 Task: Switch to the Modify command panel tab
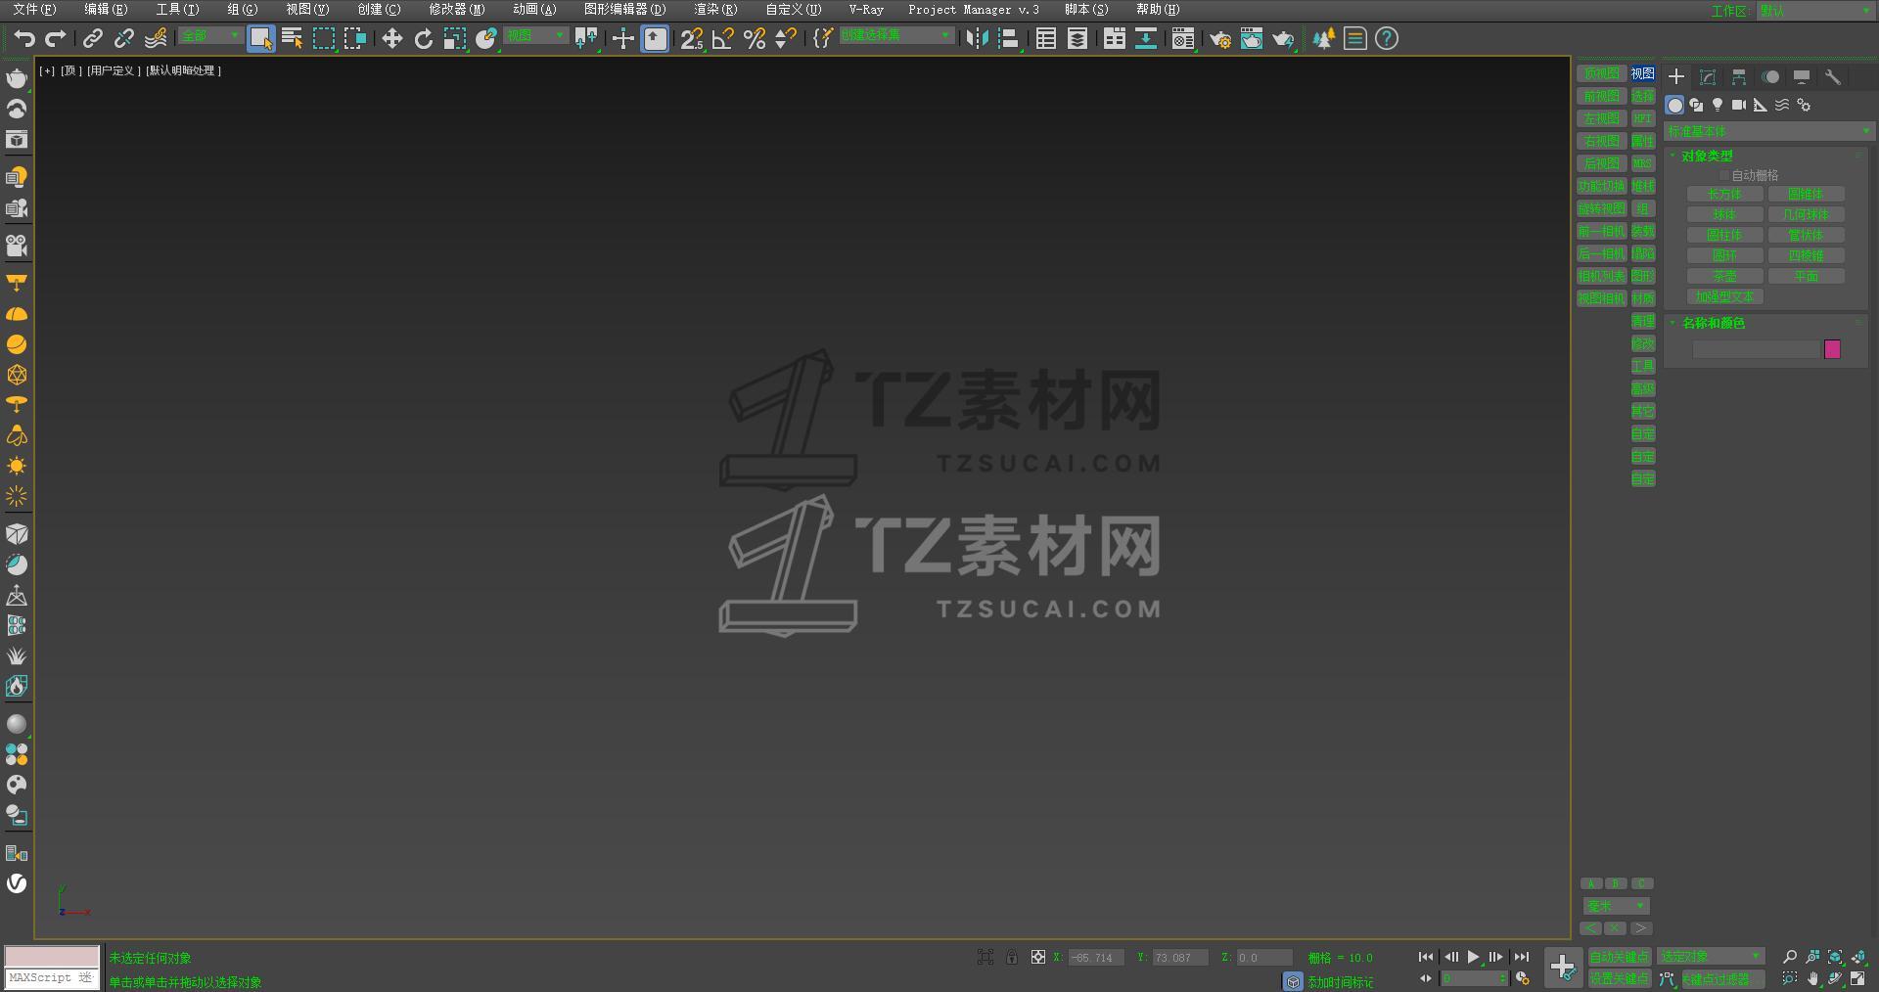click(x=1708, y=76)
